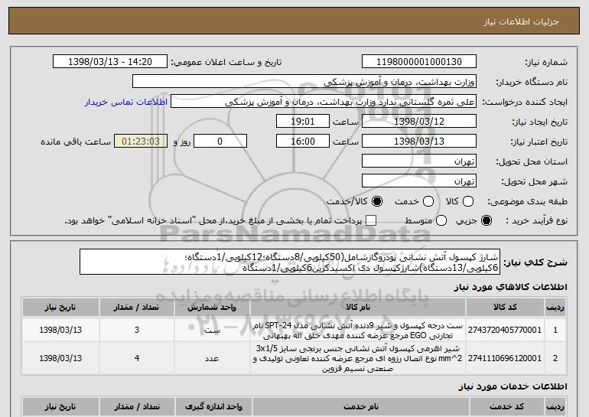Click the general need description text box
This screenshot has height=417, width=589.
tap(290, 262)
